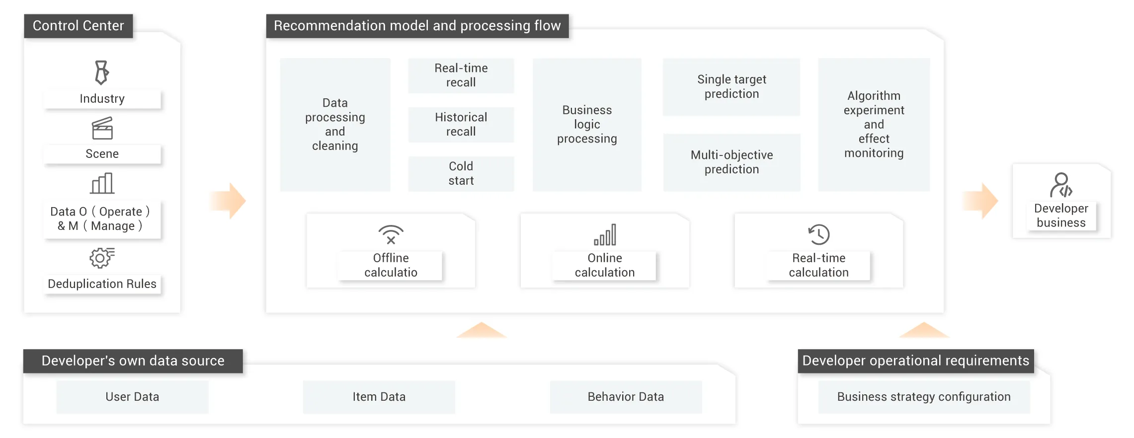The image size is (1134, 438).
Task: Click Business strategy configuration box
Action: tap(924, 397)
